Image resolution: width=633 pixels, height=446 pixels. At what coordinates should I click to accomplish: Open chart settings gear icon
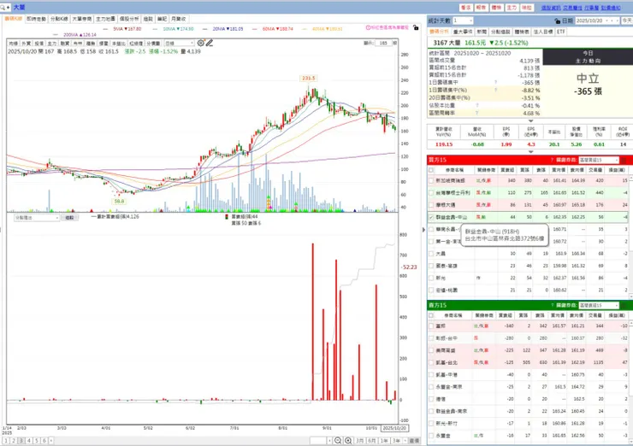(201, 43)
